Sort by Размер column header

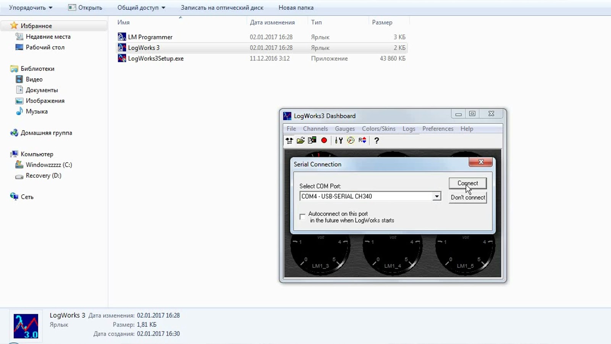coord(382,22)
